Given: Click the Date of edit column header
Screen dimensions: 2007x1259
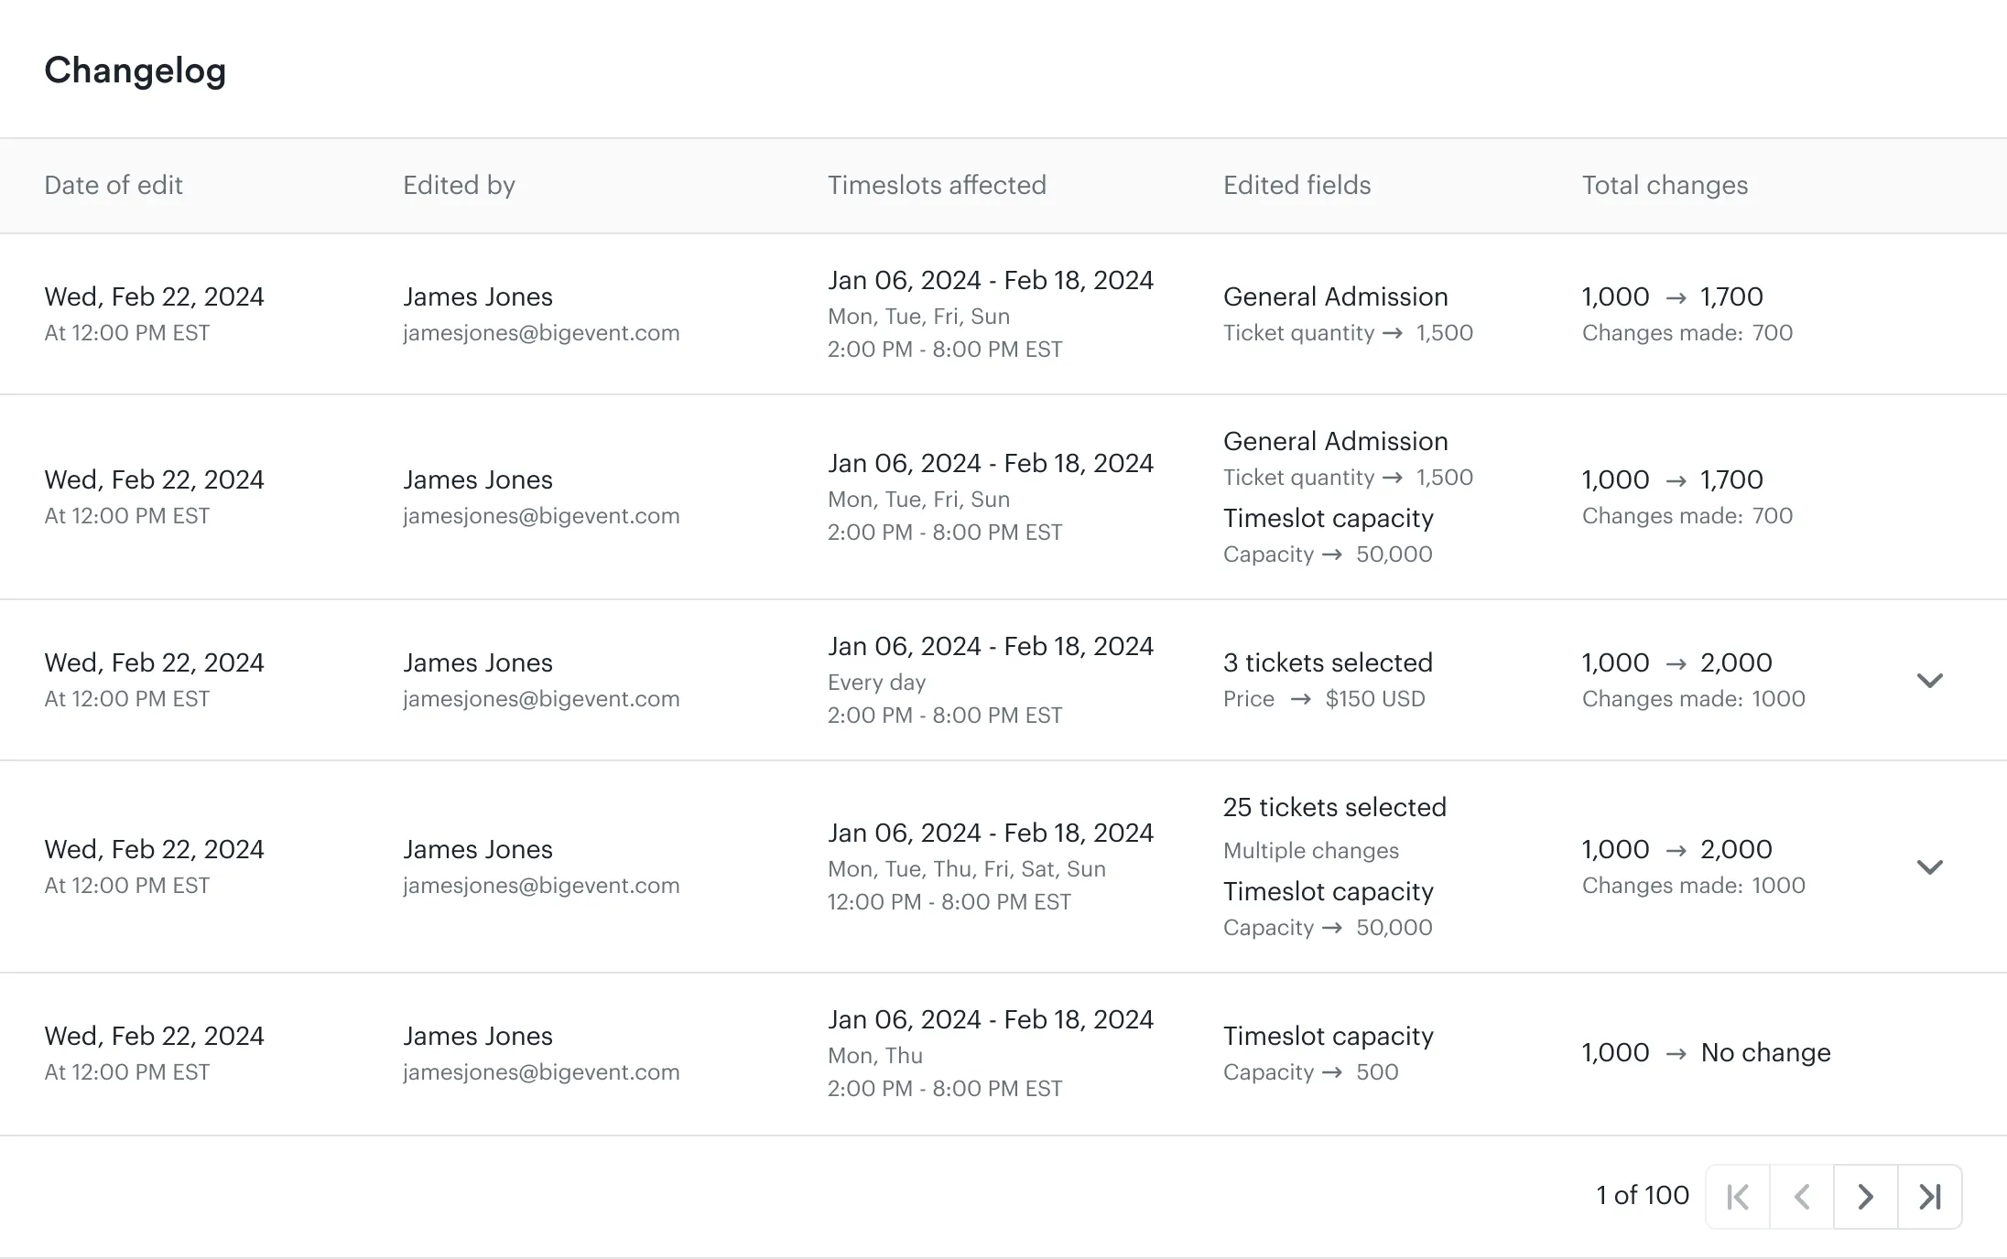Looking at the screenshot, I should pos(114,186).
